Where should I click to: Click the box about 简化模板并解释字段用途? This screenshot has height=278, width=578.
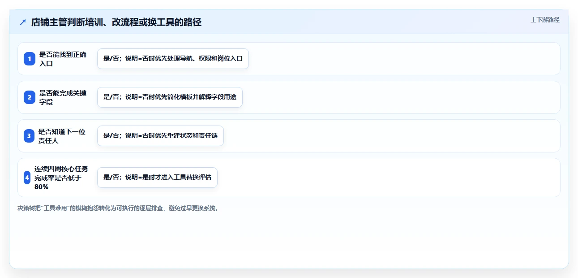pyautogui.click(x=170, y=97)
